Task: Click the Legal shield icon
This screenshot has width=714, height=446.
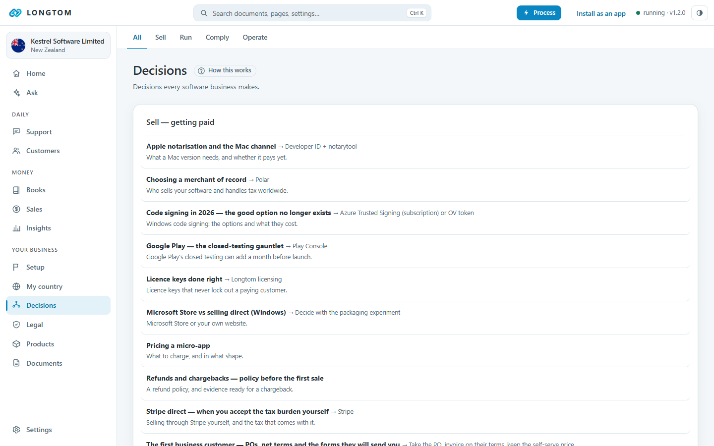Action: click(x=16, y=325)
